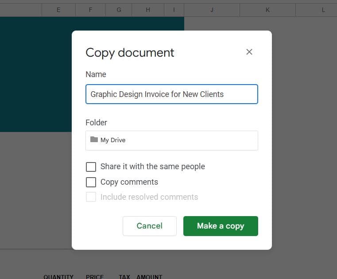Select column J header
Image resolution: width=337 pixels, height=279 pixels.
click(212, 10)
